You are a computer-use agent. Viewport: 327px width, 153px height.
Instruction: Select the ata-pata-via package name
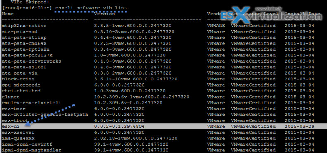(x=19, y=73)
